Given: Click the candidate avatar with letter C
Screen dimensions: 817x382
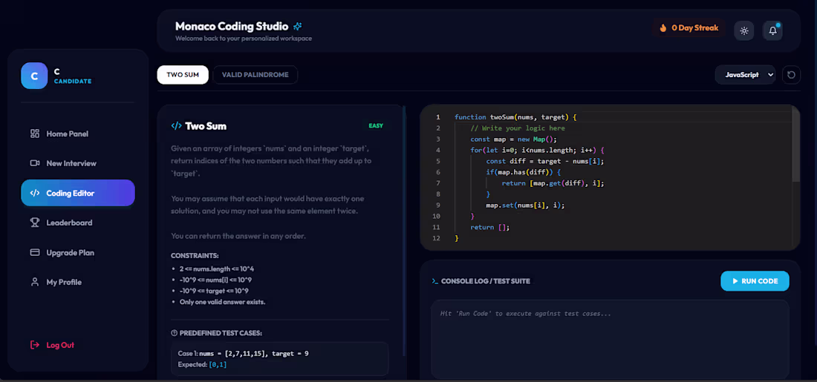Looking at the screenshot, I should click(34, 76).
